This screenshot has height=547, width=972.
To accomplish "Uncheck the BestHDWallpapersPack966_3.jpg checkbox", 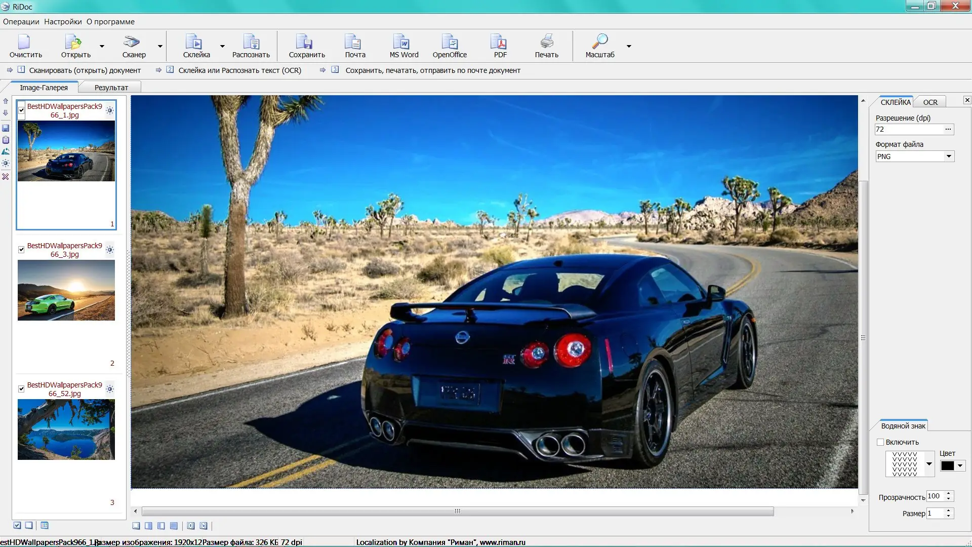I will coord(21,249).
